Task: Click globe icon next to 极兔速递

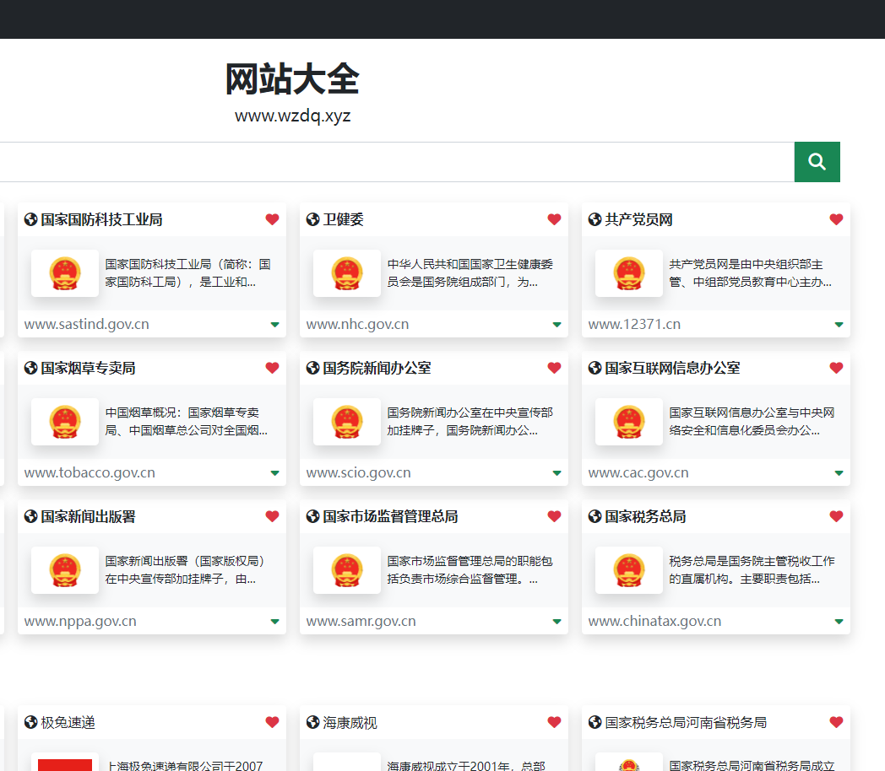Action: tap(30, 722)
